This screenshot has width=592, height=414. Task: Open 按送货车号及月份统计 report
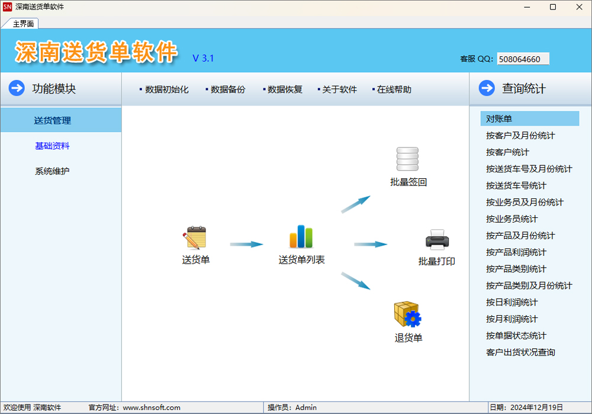(529, 169)
